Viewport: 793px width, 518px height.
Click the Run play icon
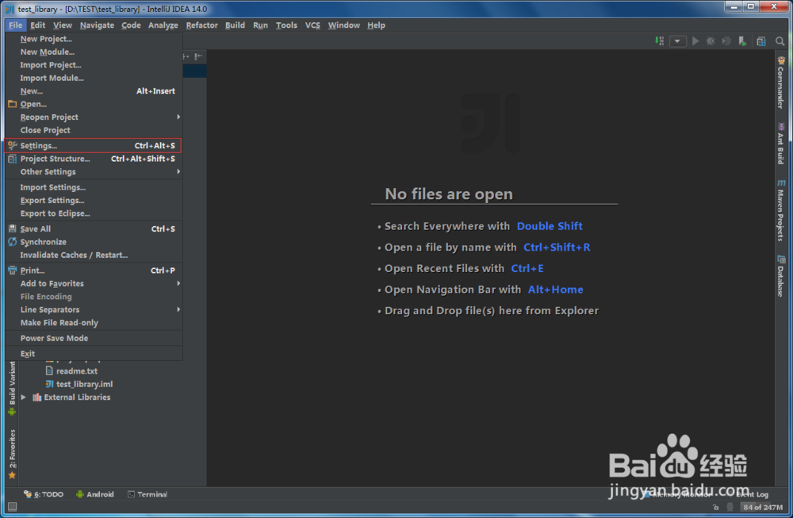point(696,41)
